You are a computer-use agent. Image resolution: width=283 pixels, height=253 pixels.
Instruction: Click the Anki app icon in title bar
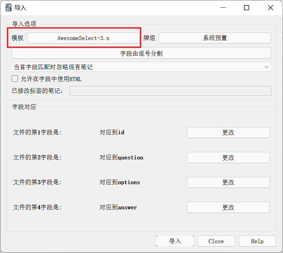[8, 8]
